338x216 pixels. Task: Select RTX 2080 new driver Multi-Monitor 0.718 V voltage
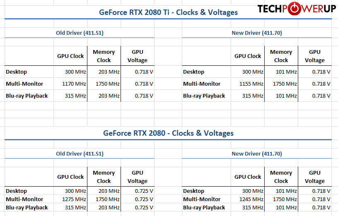click(x=321, y=199)
